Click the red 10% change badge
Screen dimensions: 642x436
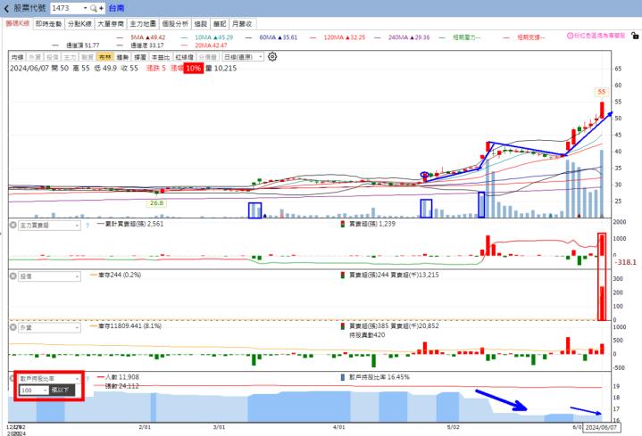point(193,69)
